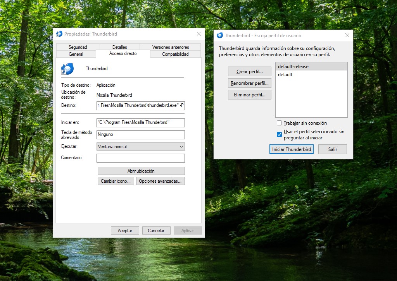Click Eliminar perfil button
This screenshot has height=281, width=397.
tap(250, 95)
